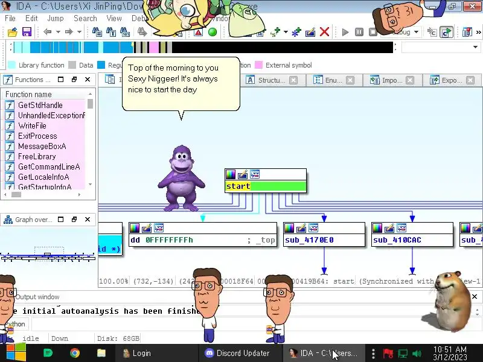Open forward-history dropdown arrow
The width and height of the screenshot is (483, 362).
click(x=79, y=32)
